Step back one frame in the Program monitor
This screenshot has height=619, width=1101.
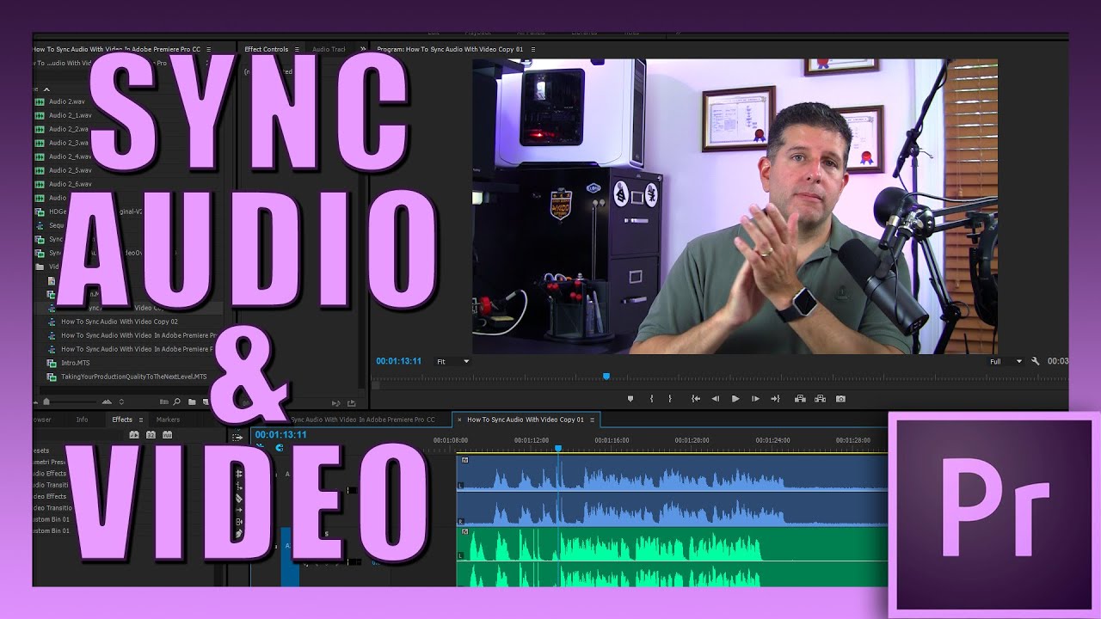716,399
